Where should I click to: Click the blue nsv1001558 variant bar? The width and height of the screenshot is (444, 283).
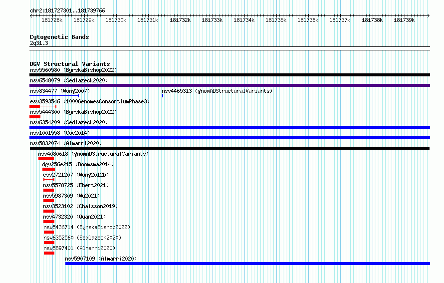pos(229,138)
